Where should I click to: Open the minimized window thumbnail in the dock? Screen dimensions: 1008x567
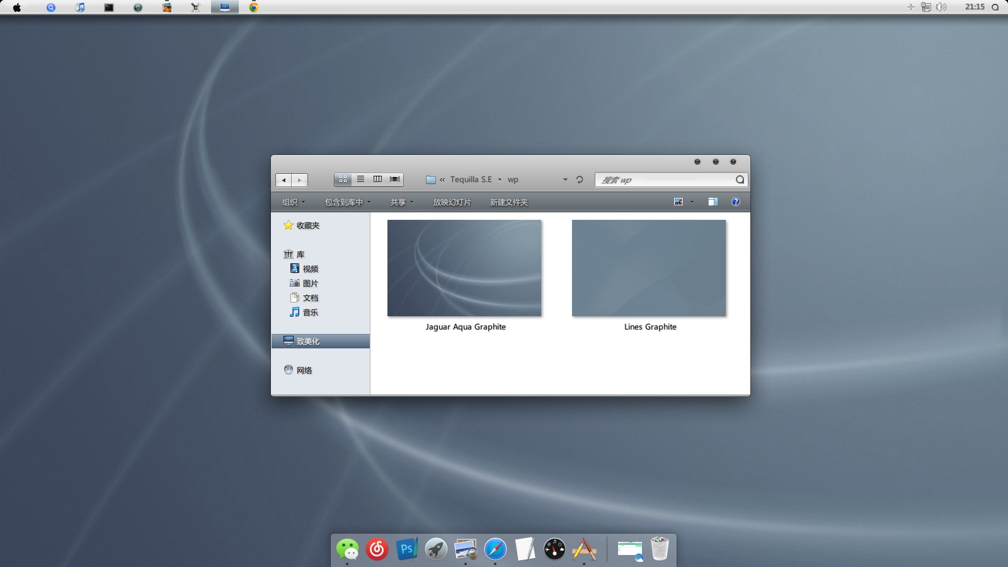click(630, 550)
